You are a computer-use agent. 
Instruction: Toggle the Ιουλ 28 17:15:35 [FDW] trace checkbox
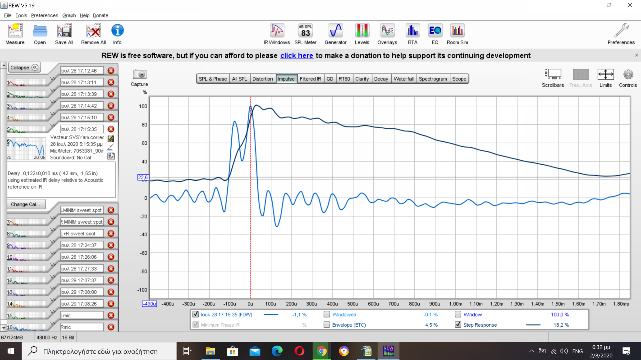pyautogui.click(x=196, y=314)
